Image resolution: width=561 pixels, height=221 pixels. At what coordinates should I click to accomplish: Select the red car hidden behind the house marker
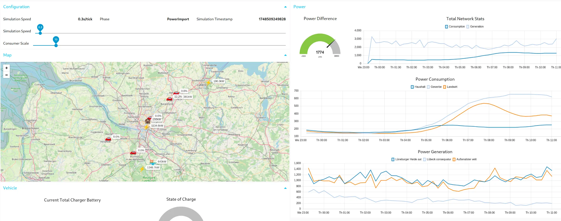coord(150,118)
